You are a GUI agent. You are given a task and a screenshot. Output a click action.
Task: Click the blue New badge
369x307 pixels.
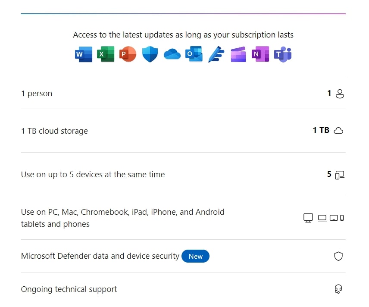195,256
